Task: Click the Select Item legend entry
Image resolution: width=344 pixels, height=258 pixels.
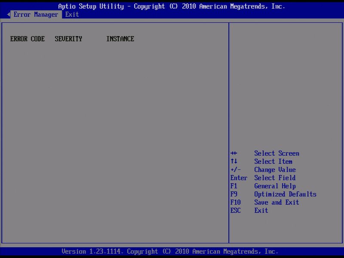Action: click(273, 161)
